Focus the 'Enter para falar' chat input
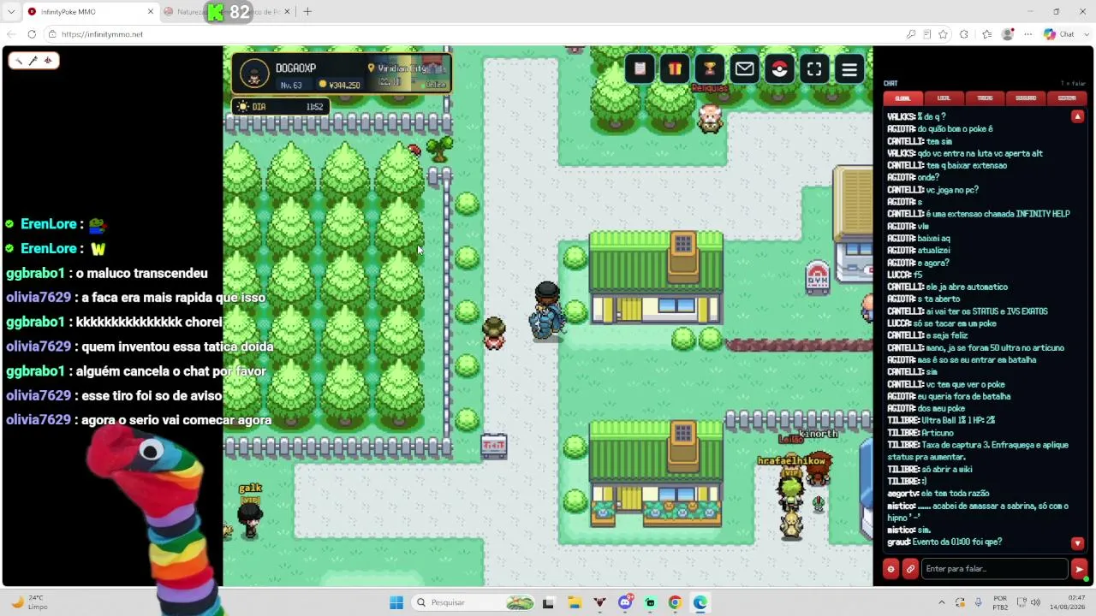 coord(995,569)
